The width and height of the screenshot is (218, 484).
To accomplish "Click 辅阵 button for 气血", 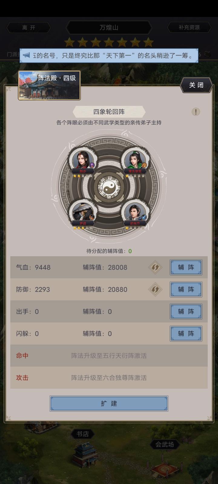I will (x=186, y=267).
